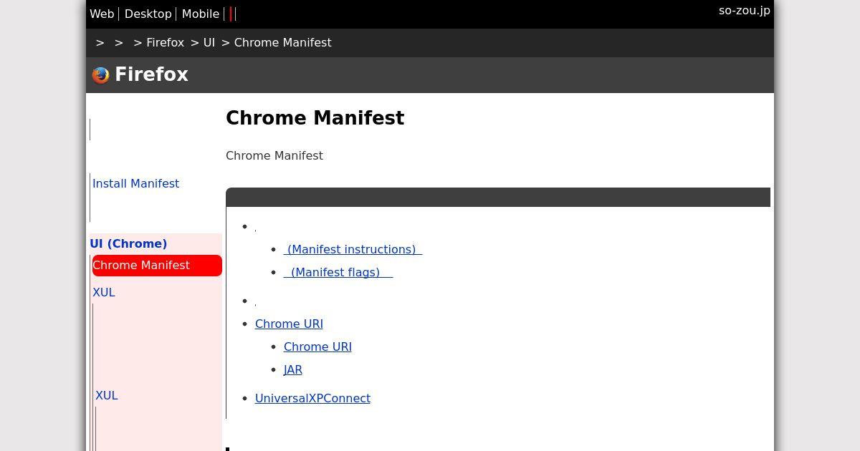Viewport: 860px width, 451px height.
Task: Open the nested lower XUL sidebar link
Action: tap(107, 395)
